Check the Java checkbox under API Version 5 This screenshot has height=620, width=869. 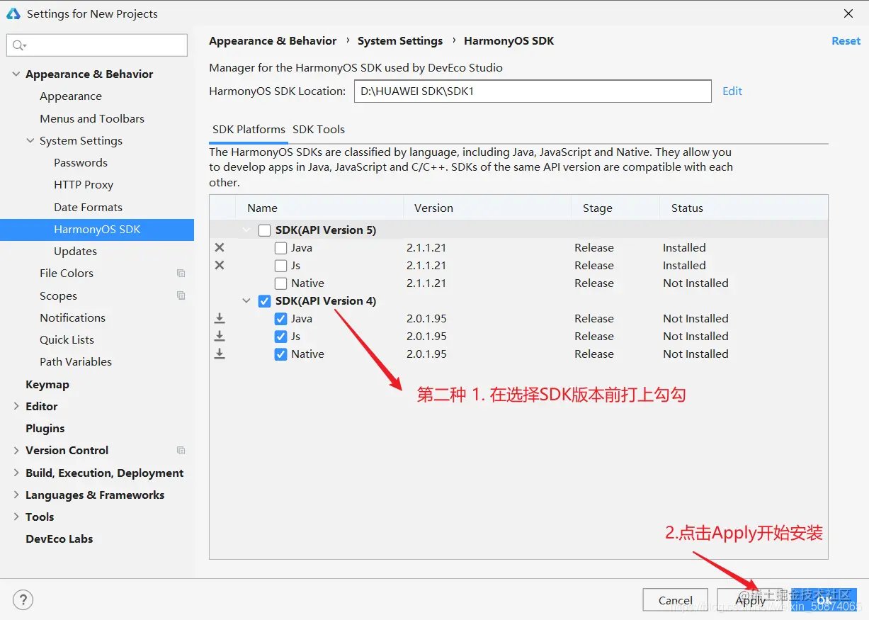[x=280, y=247]
